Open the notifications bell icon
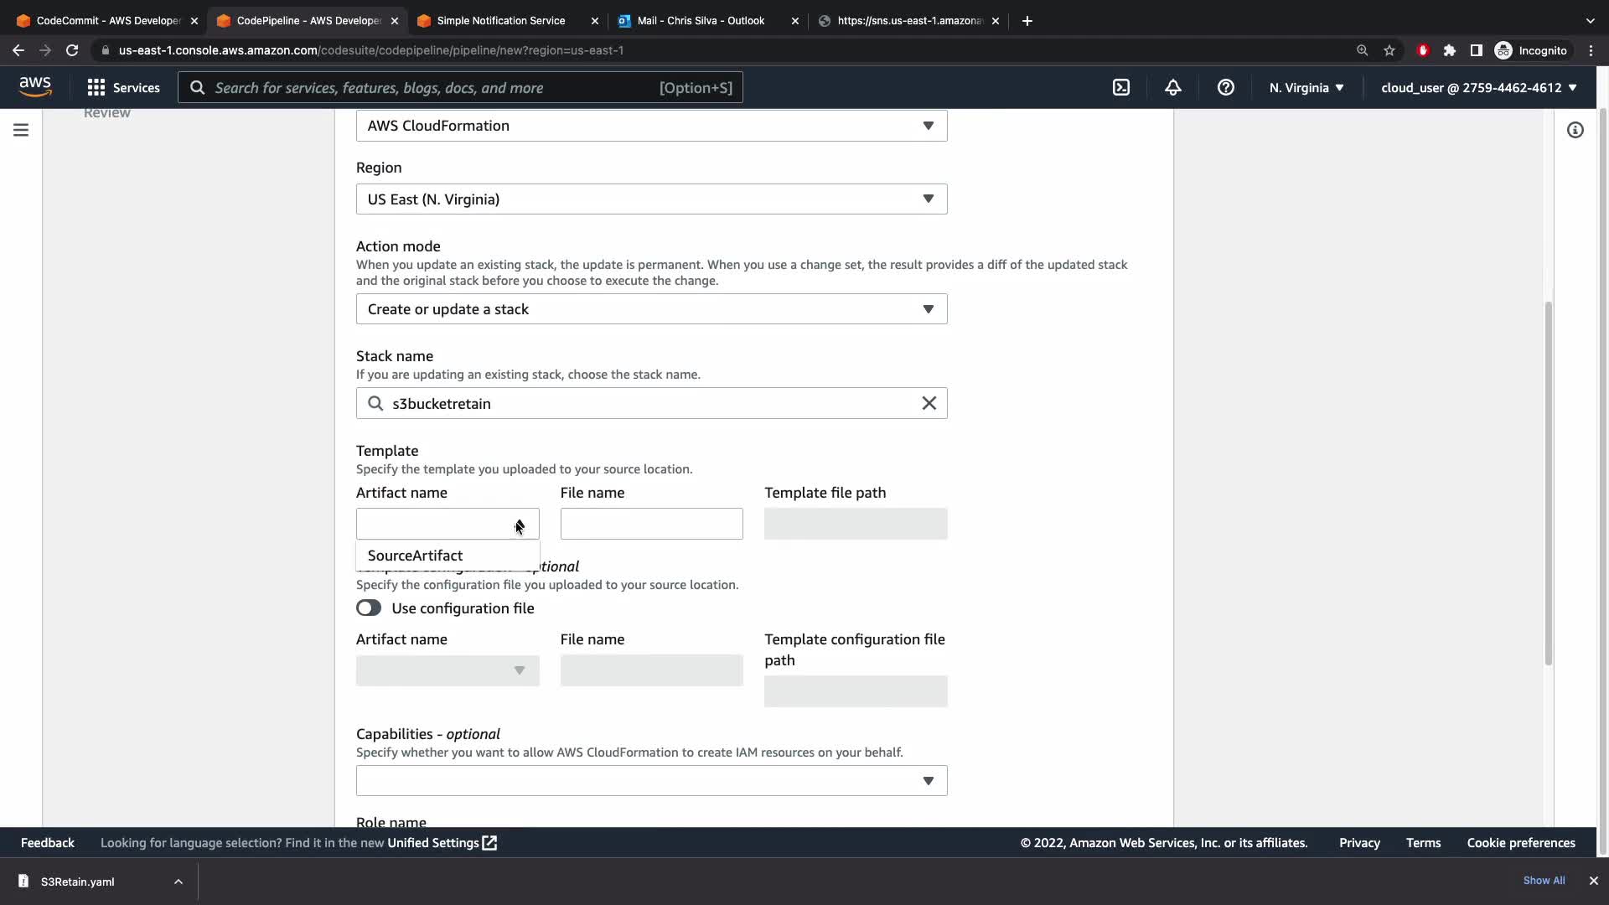The image size is (1609, 905). (x=1172, y=87)
